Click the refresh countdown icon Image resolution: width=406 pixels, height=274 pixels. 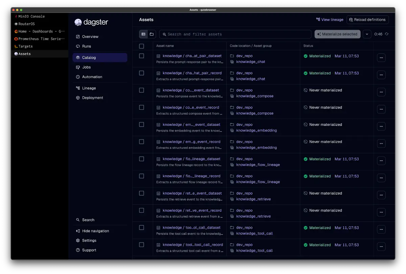point(387,34)
